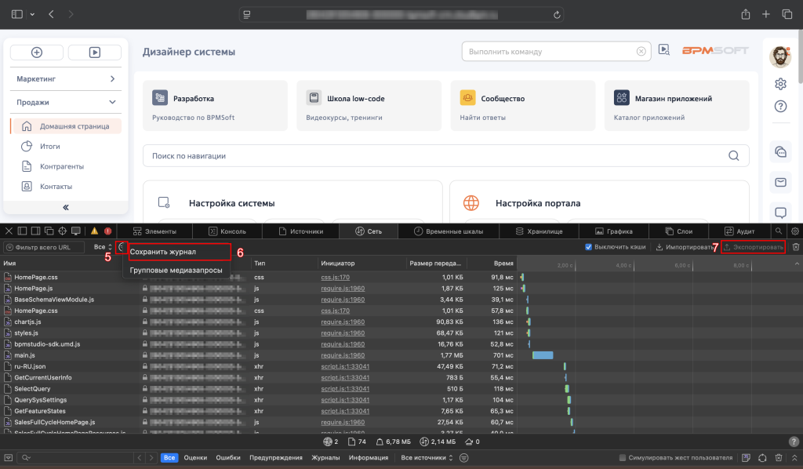Switch to the Консоль tab

(227, 231)
